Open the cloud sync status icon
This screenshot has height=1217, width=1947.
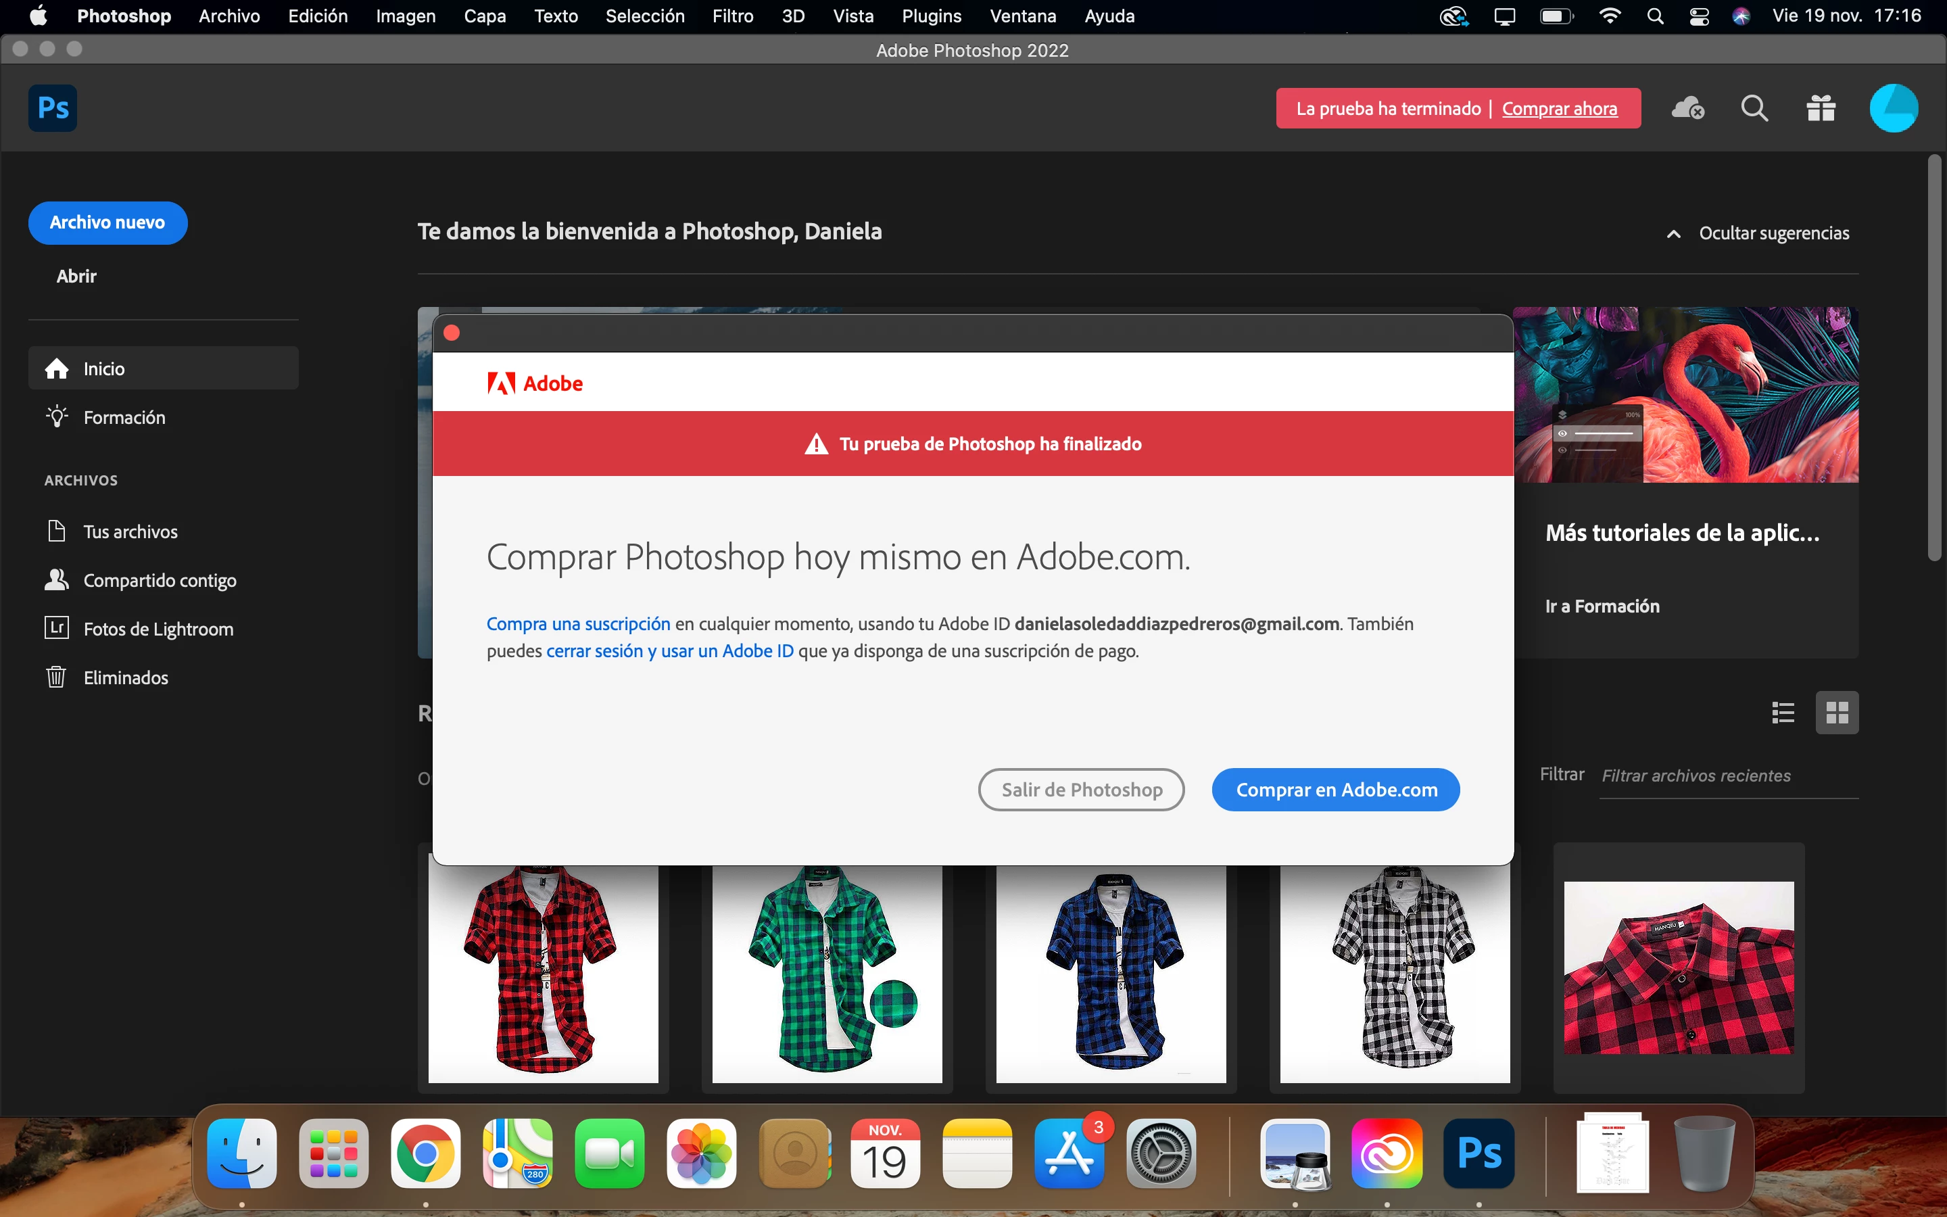click(x=1687, y=108)
